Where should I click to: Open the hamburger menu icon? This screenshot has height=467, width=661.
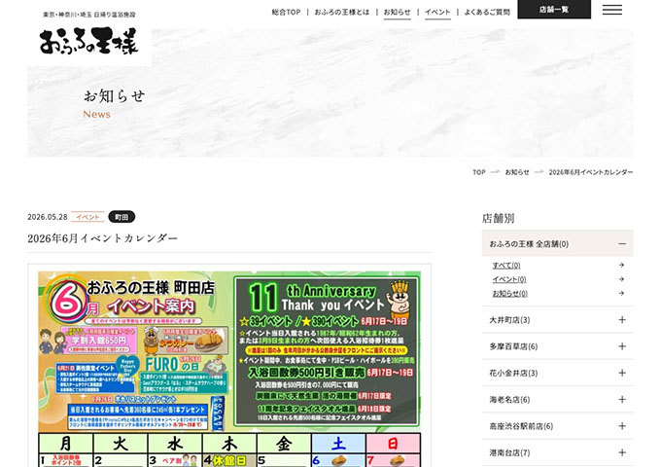point(611,10)
